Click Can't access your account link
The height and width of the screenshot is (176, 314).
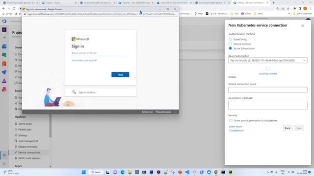(x=84, y=60)
